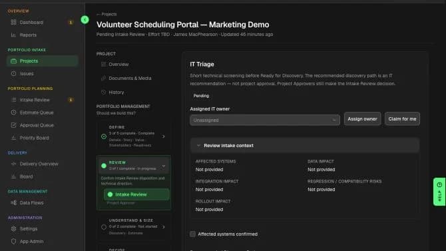Collapse the Review stage chevron
The width and height of the screenshot is (446, 251).
164,166
